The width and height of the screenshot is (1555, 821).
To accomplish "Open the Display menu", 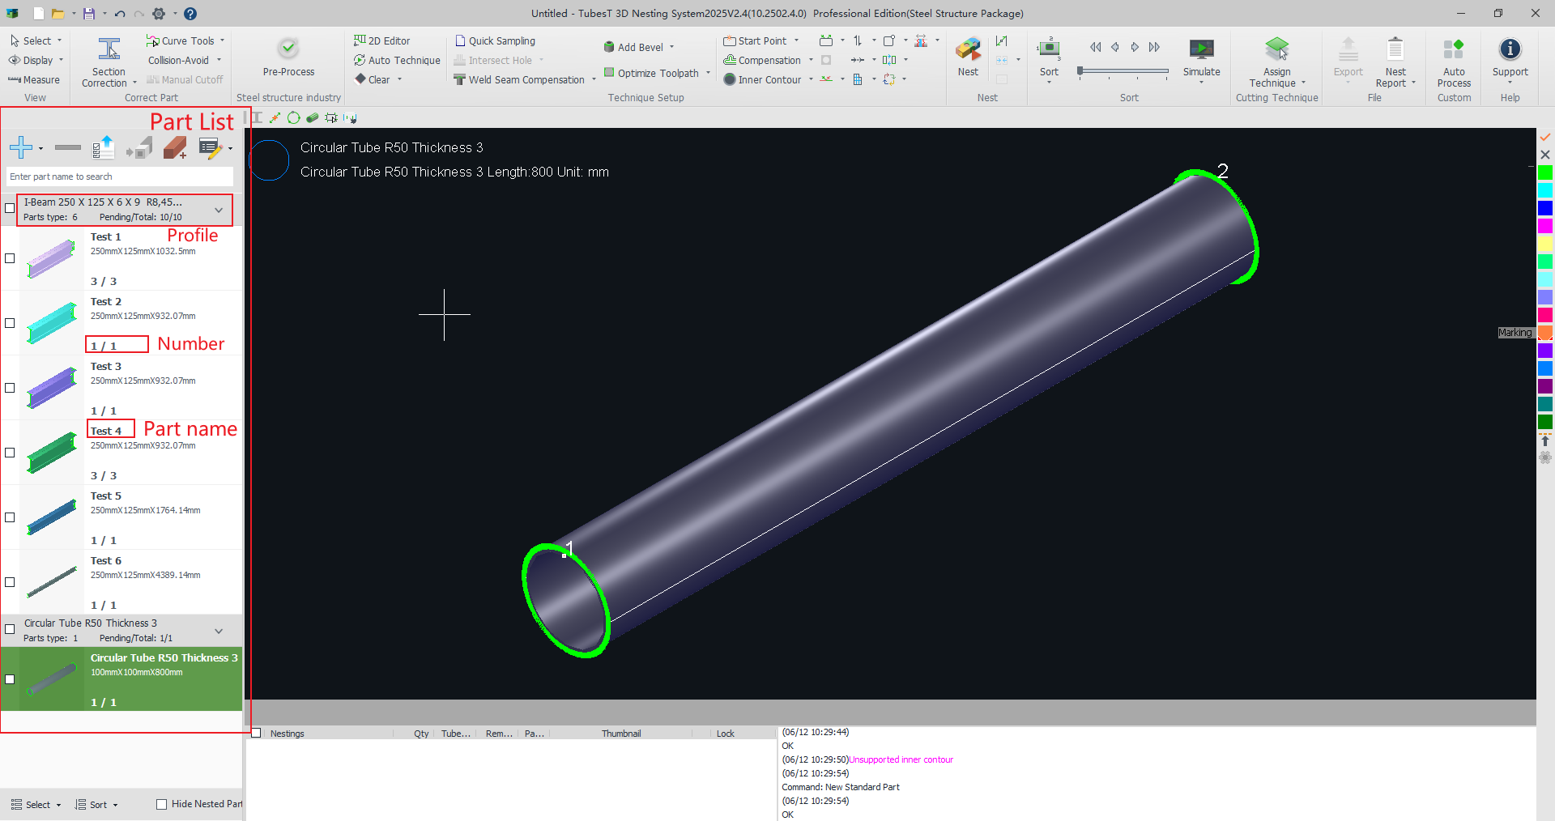I will coord(36,60).
